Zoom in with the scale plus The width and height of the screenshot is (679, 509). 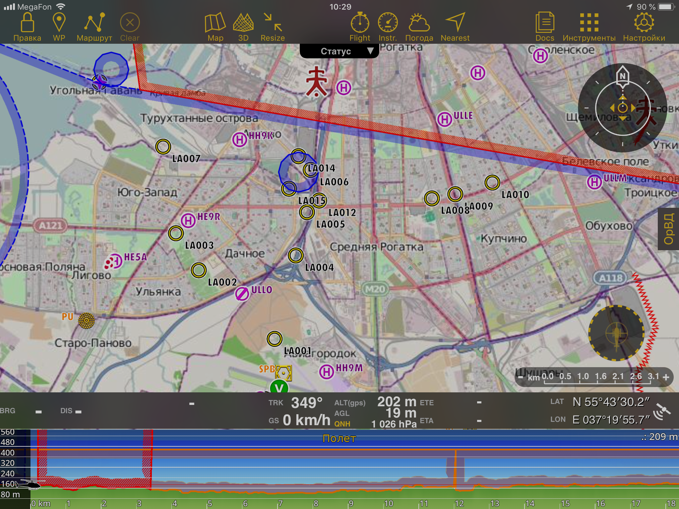coord(666,377)
